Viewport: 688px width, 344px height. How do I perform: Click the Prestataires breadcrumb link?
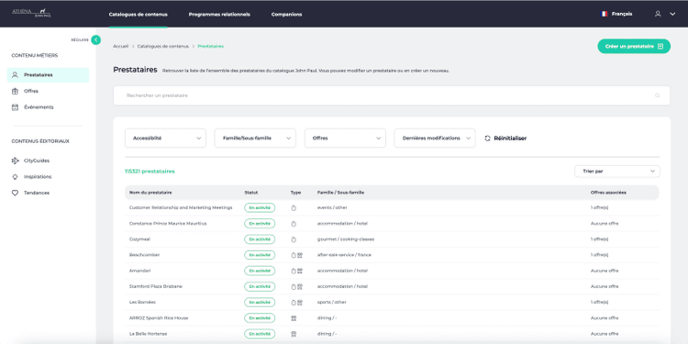point(211,46)
